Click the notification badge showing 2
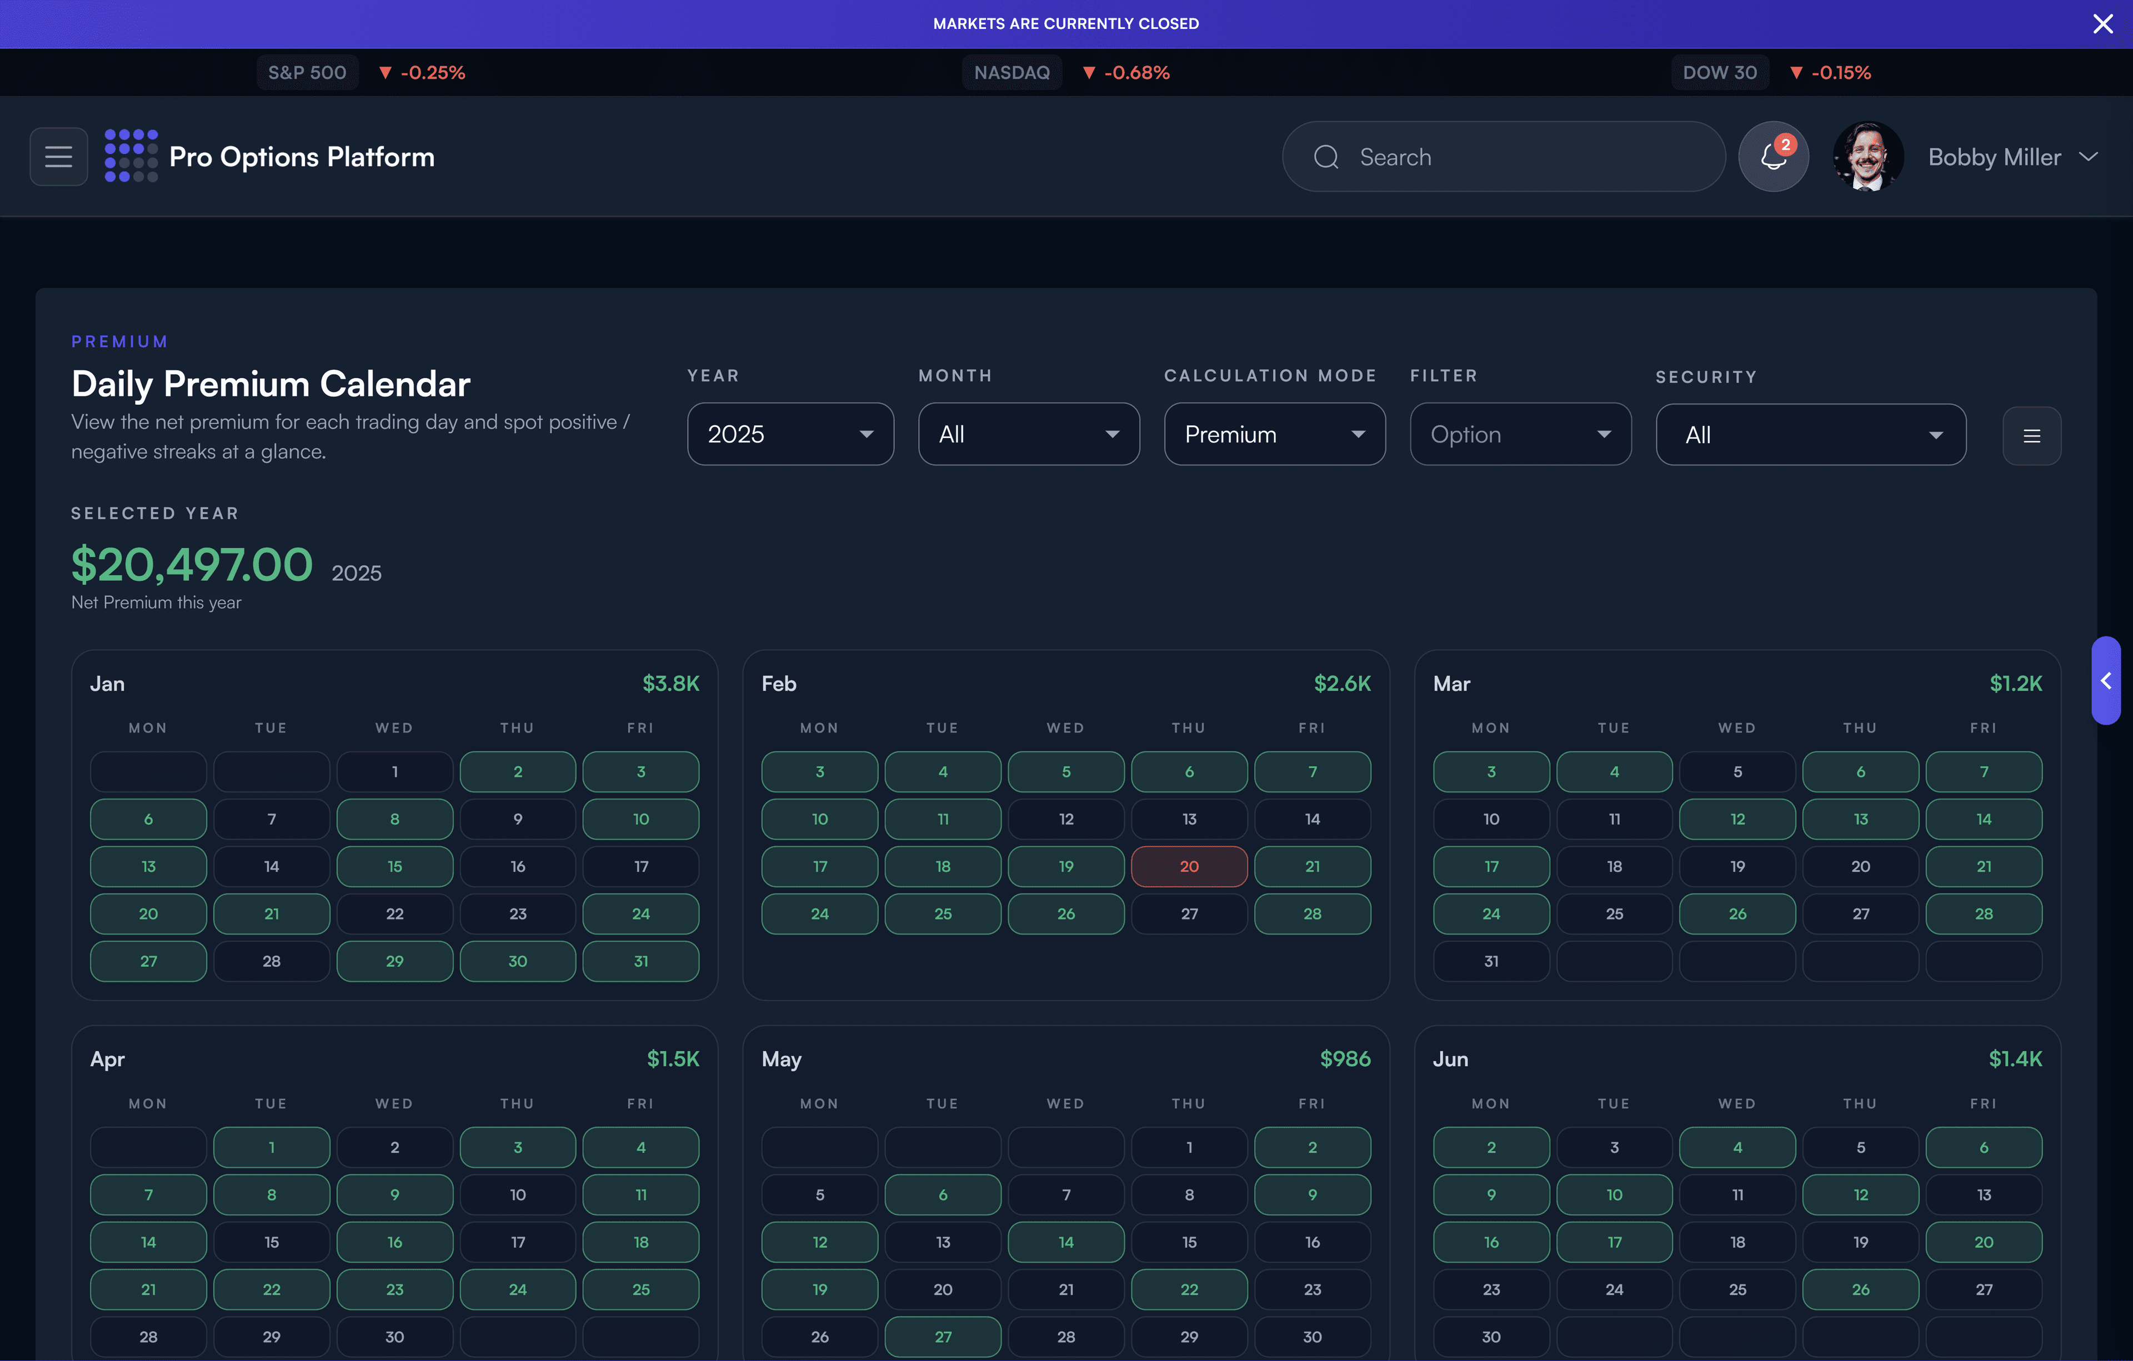2133x1361 pixels. click(1786, 144)
